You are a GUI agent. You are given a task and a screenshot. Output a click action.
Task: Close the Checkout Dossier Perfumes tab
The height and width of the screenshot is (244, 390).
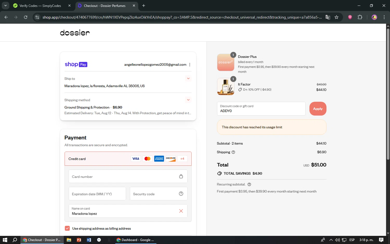click(134, 5)
